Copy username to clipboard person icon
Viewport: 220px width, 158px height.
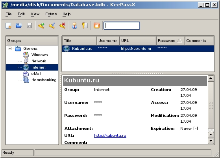point(74,25)
